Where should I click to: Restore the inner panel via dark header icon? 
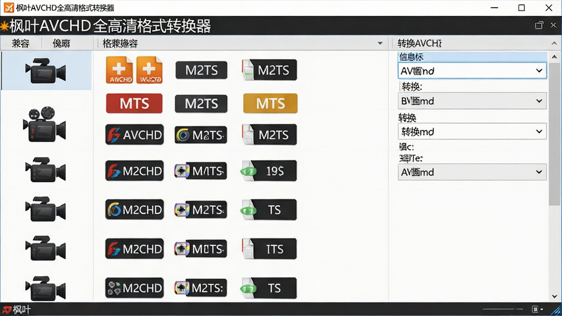[539, 25]
